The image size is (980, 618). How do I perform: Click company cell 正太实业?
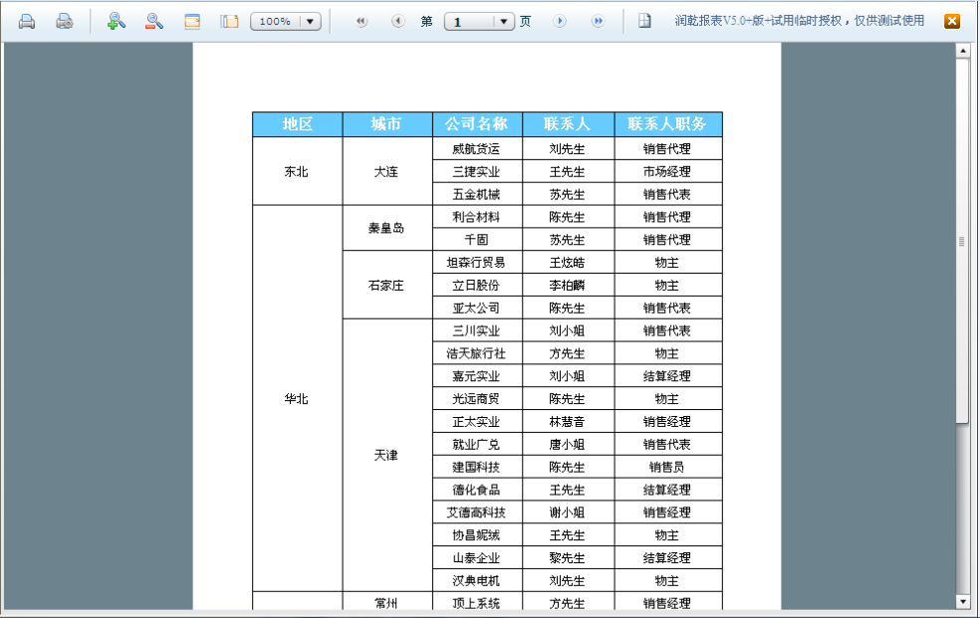[477, 422]
